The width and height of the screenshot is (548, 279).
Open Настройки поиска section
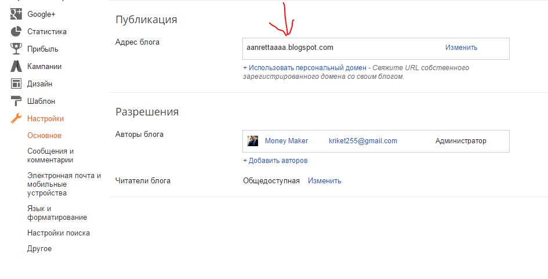pyautogui.click(x=59, y=233)
